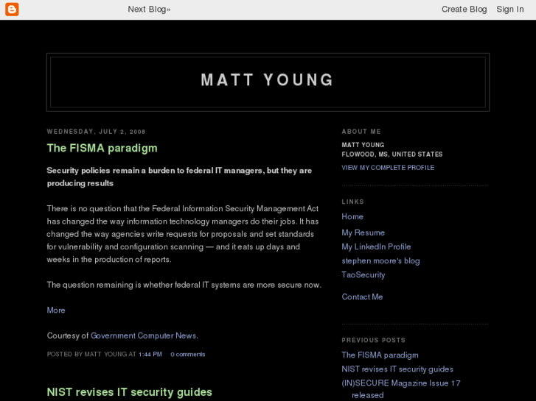Go to Next Blog
Screen dimensions: 536x401
(x=148, y=10)
